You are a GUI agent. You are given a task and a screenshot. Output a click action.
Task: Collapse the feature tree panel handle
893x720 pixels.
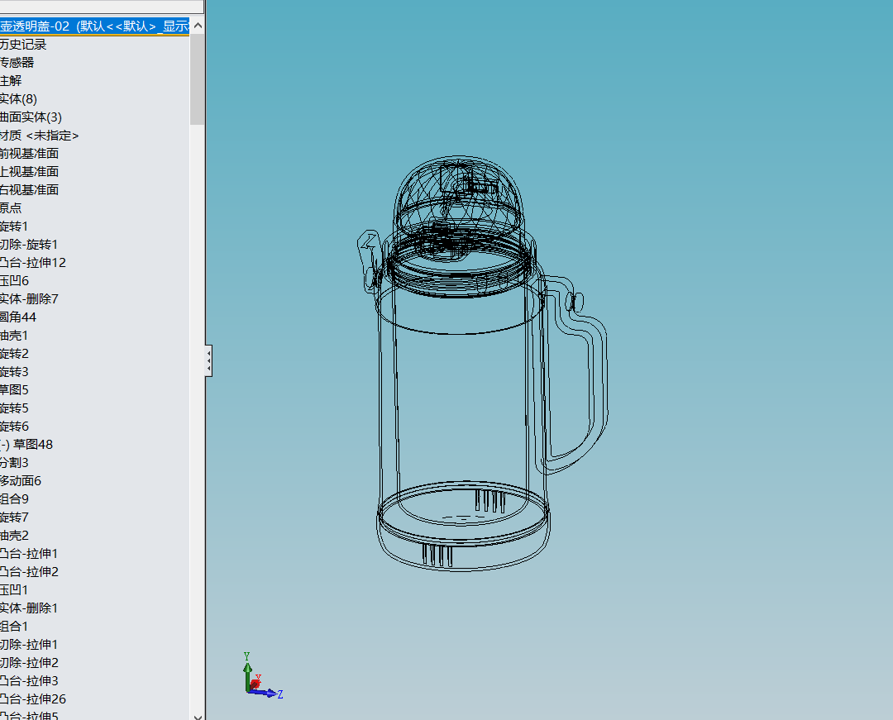208,360
